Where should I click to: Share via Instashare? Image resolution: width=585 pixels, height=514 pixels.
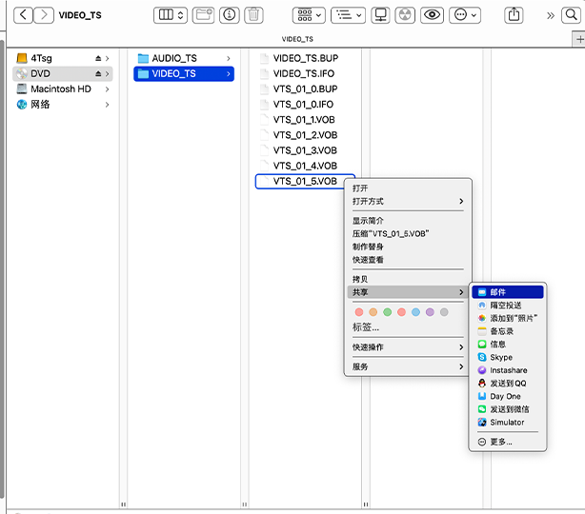pyautogui.click(x=508, y=370)
